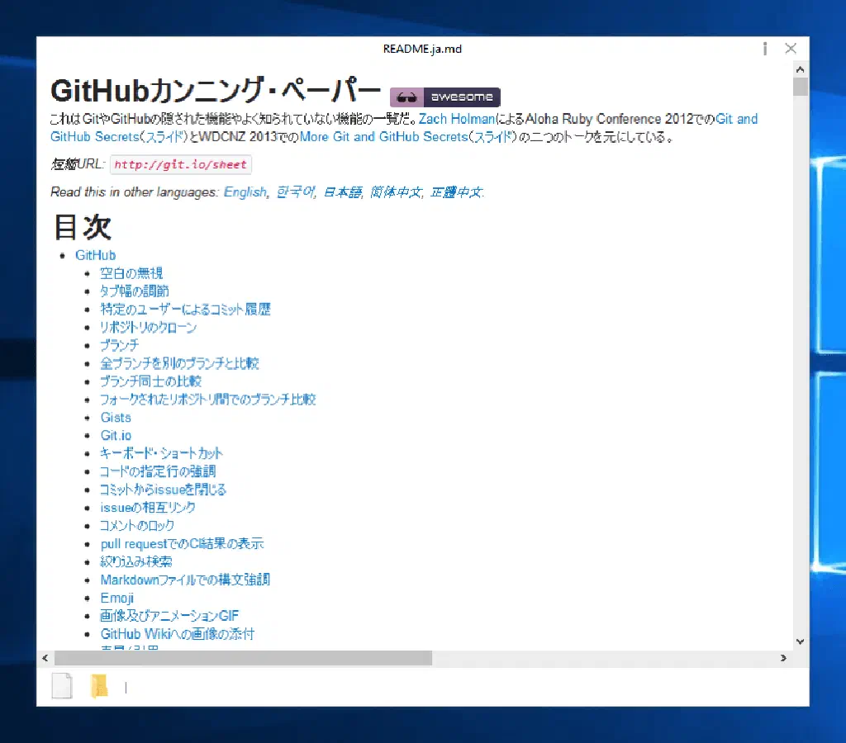Click the info icon in title bar
The image size is (846, 743).
pyautogui.click(x=765, y=49)
